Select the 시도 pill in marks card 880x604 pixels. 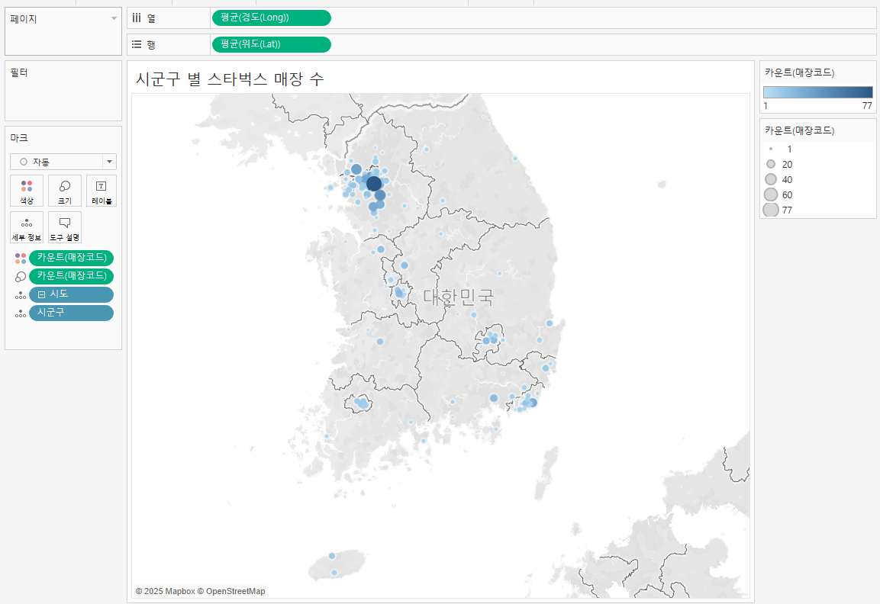point(71,294)
